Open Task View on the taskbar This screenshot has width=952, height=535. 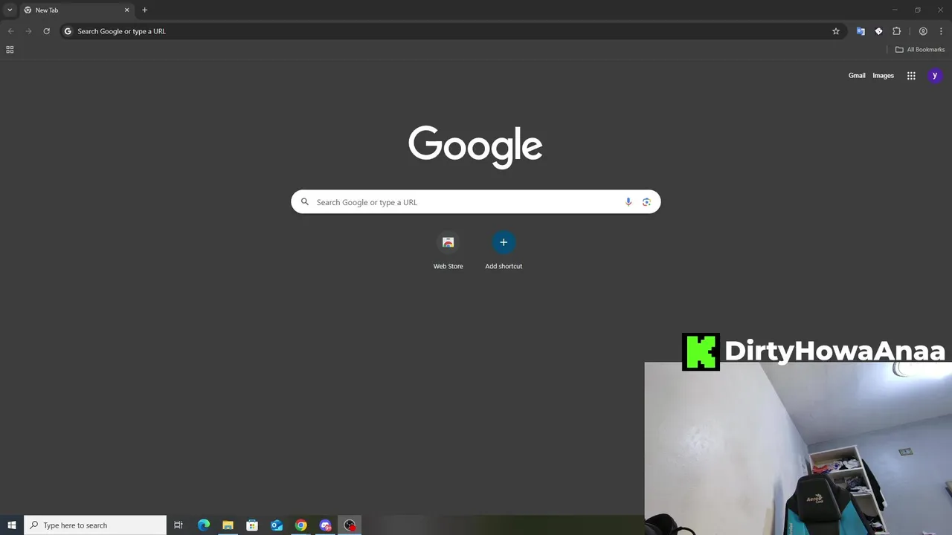(x=178, y=525)
